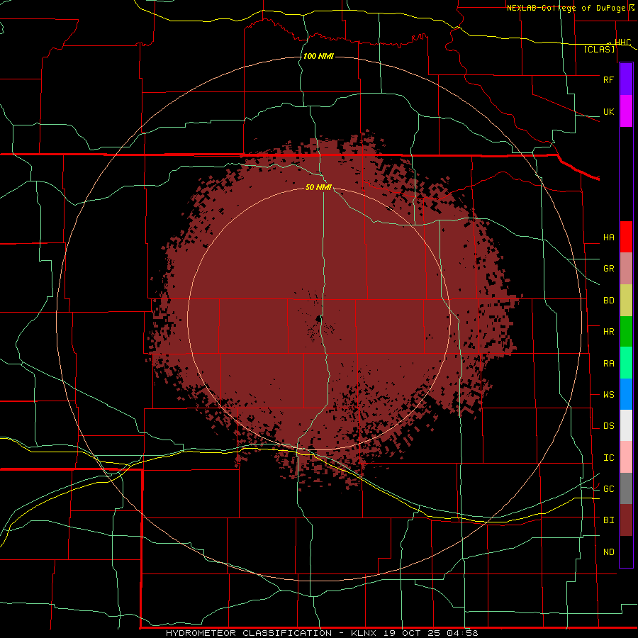Screen dimensions: 638x638
Task: Click the HYDROMETEOR CLASSIFICATION title text
Action: coord(249,633)
